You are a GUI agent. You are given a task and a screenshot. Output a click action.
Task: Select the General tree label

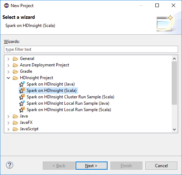(x=27, y=59)
